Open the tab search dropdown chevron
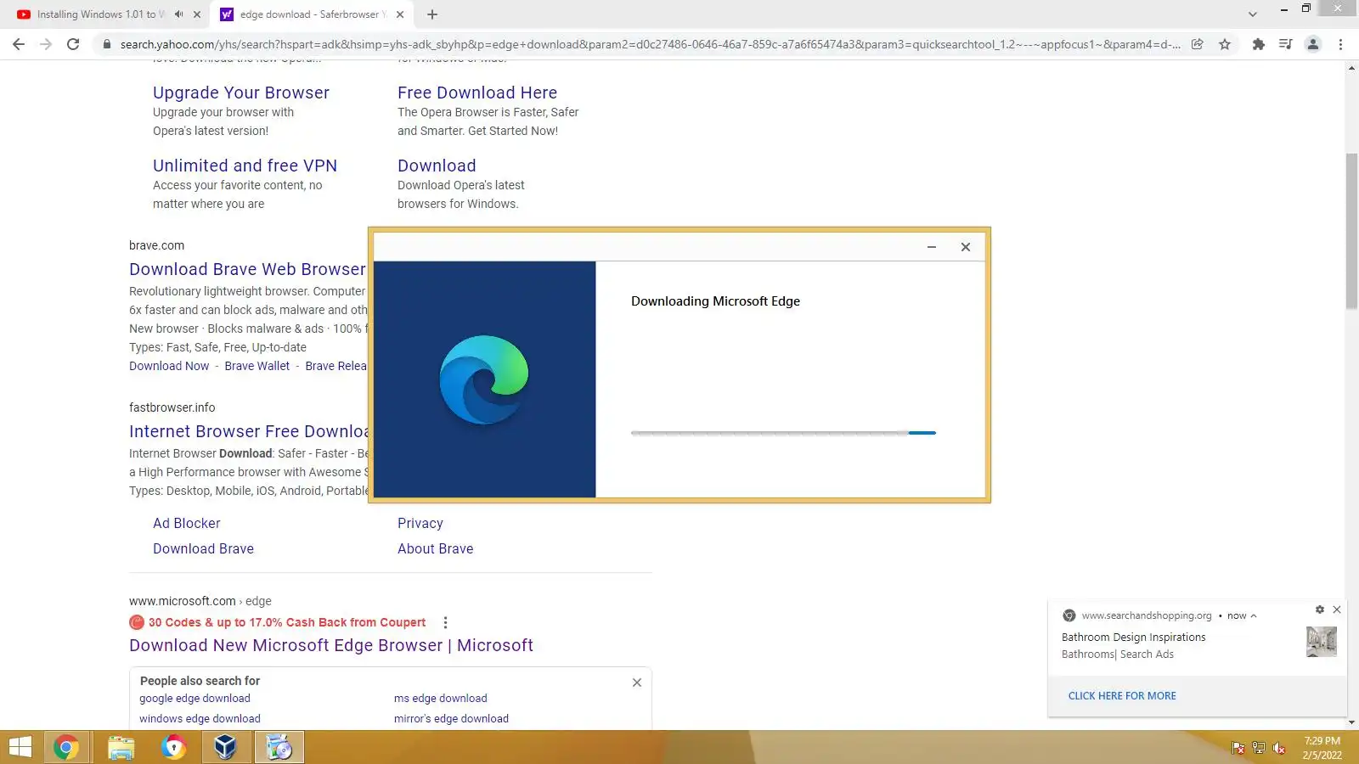The image size is (1359, 764). (1253, 14)
